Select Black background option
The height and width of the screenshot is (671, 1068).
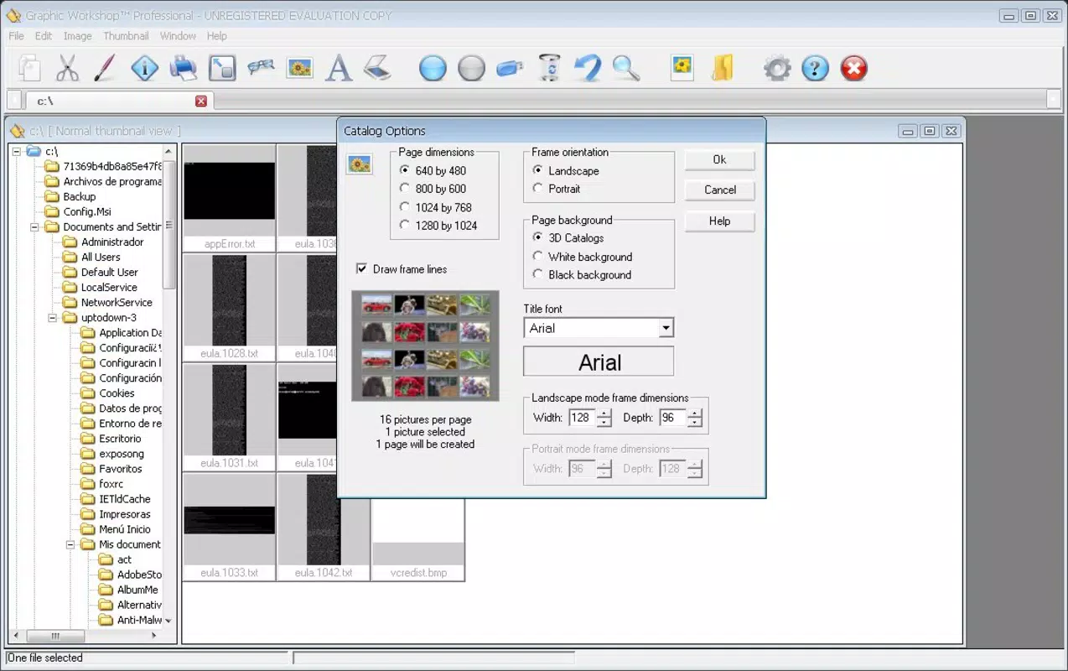[x=583, y=275]
